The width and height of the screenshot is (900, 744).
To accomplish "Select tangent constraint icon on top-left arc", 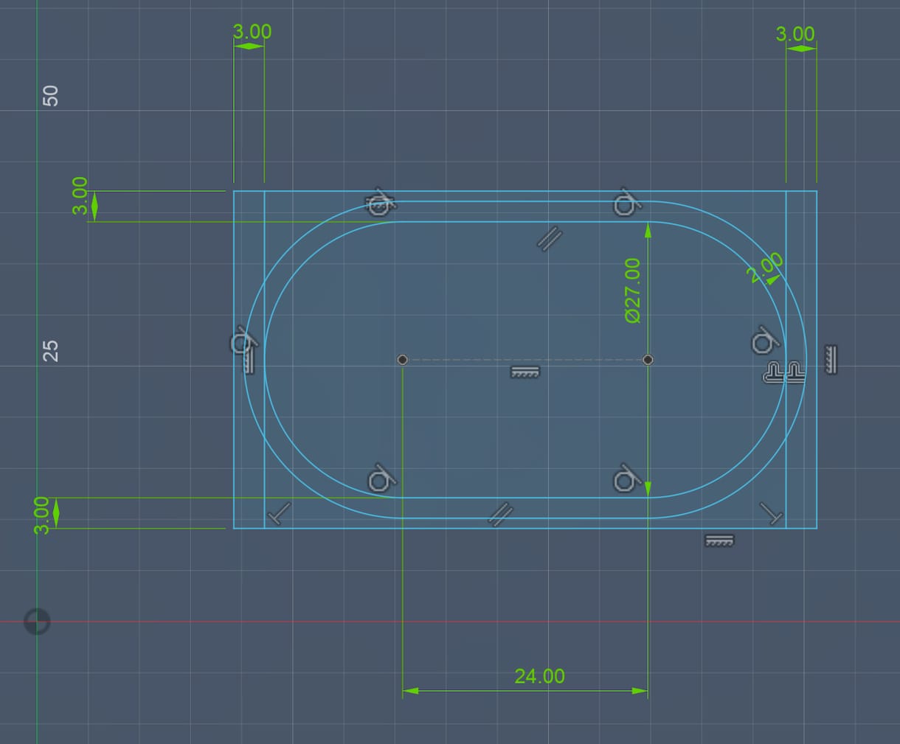I will 380,201.
